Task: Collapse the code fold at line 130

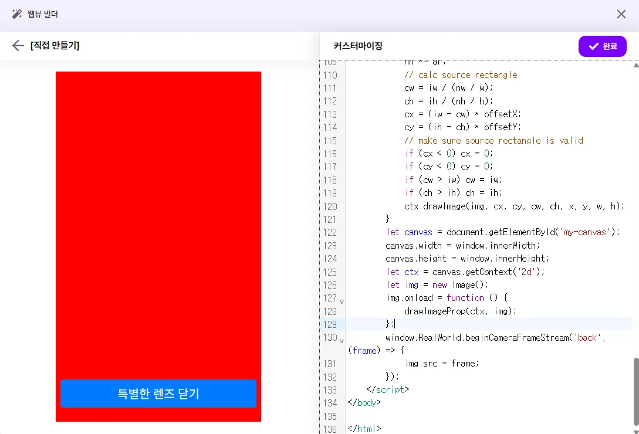Action: (342, 341)
